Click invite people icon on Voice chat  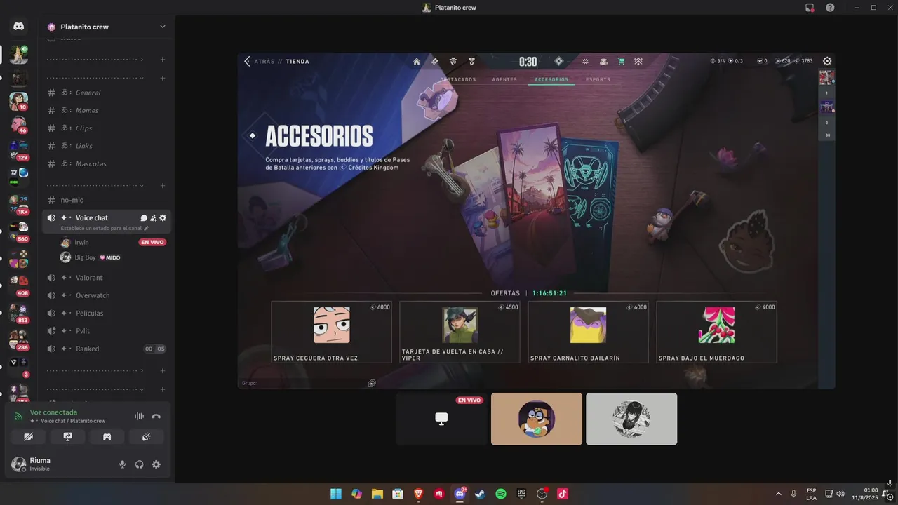[x=153, y=218]
